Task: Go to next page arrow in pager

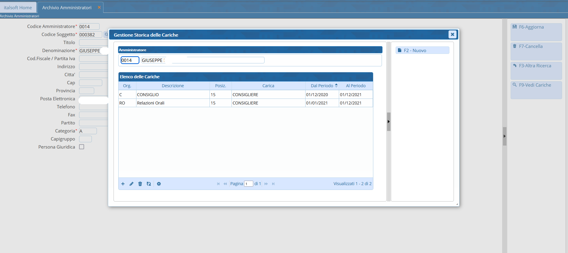Action: 266,184
